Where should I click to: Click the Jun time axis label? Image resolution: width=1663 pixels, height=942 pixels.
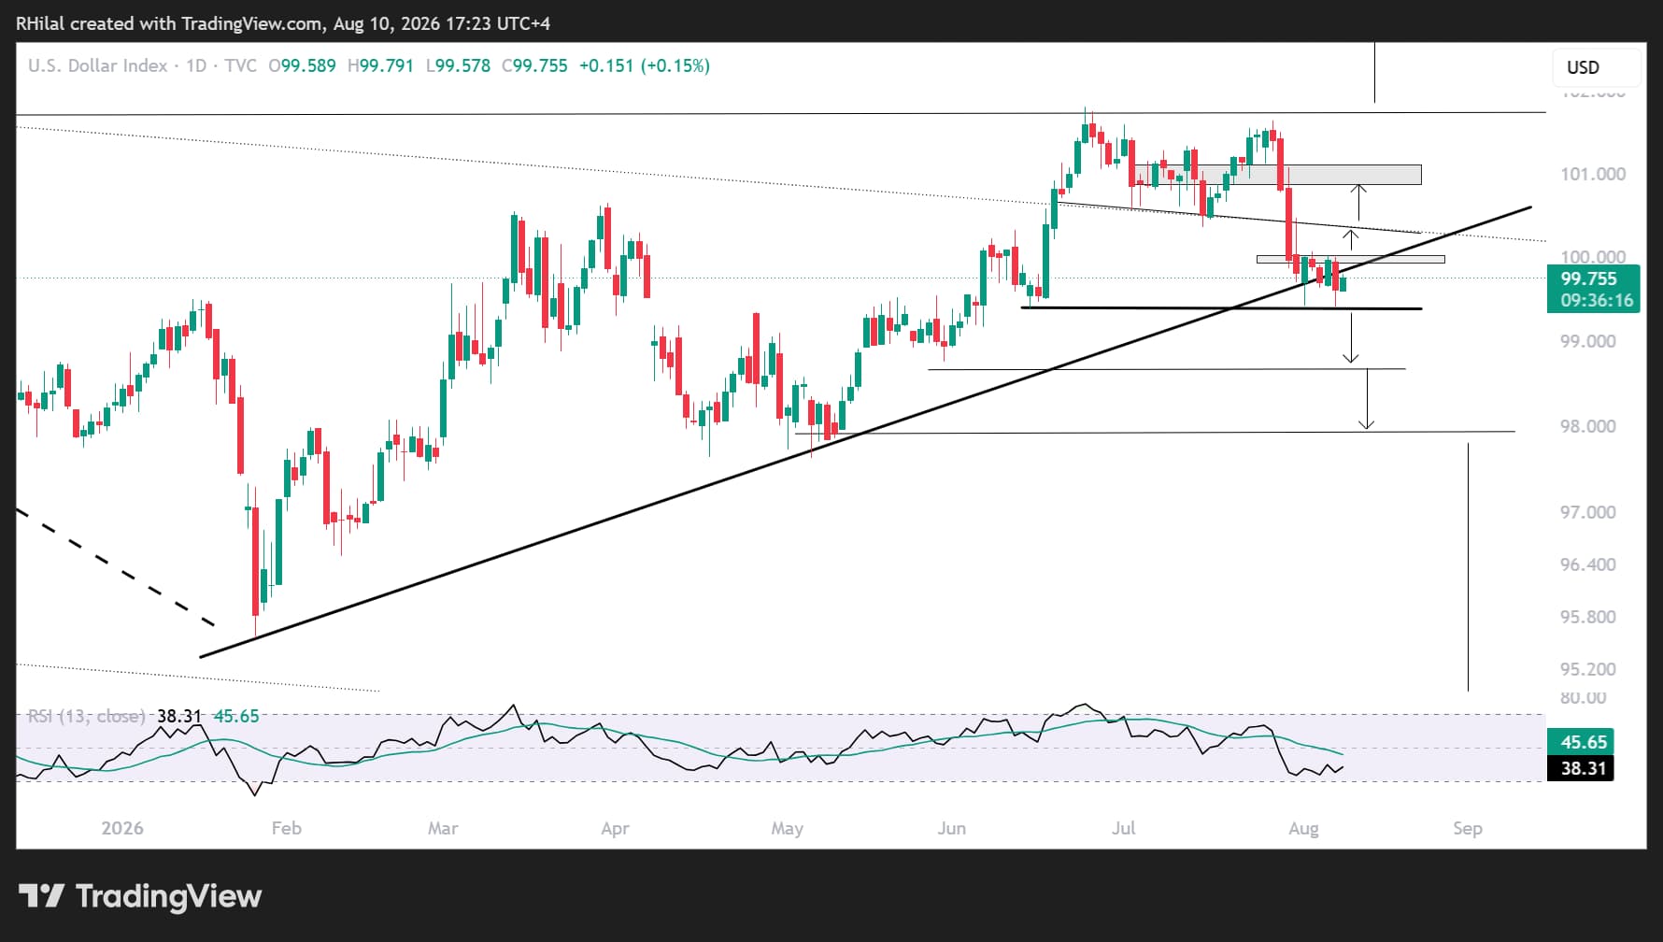pos(952,828)
